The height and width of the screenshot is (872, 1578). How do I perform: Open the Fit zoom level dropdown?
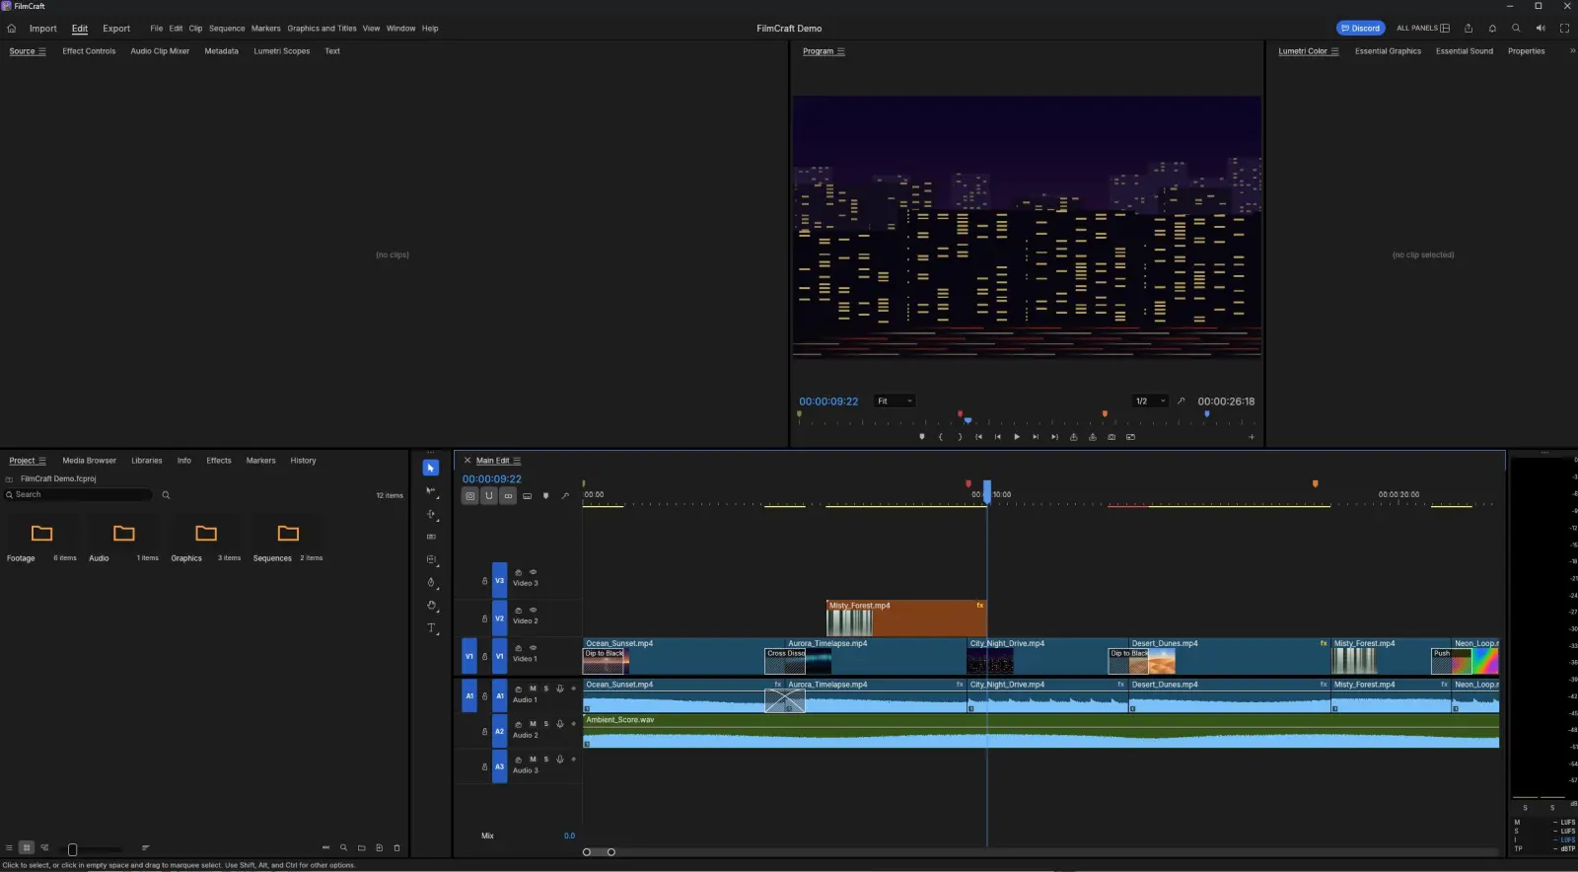(x=896, y=401)
